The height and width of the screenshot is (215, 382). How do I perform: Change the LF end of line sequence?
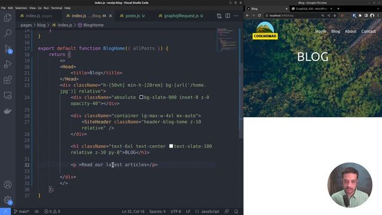[188, 211]
